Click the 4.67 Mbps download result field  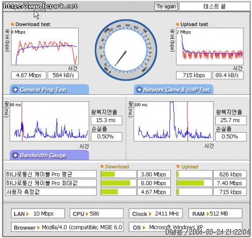pyautogui.click(x=29, y=75)
